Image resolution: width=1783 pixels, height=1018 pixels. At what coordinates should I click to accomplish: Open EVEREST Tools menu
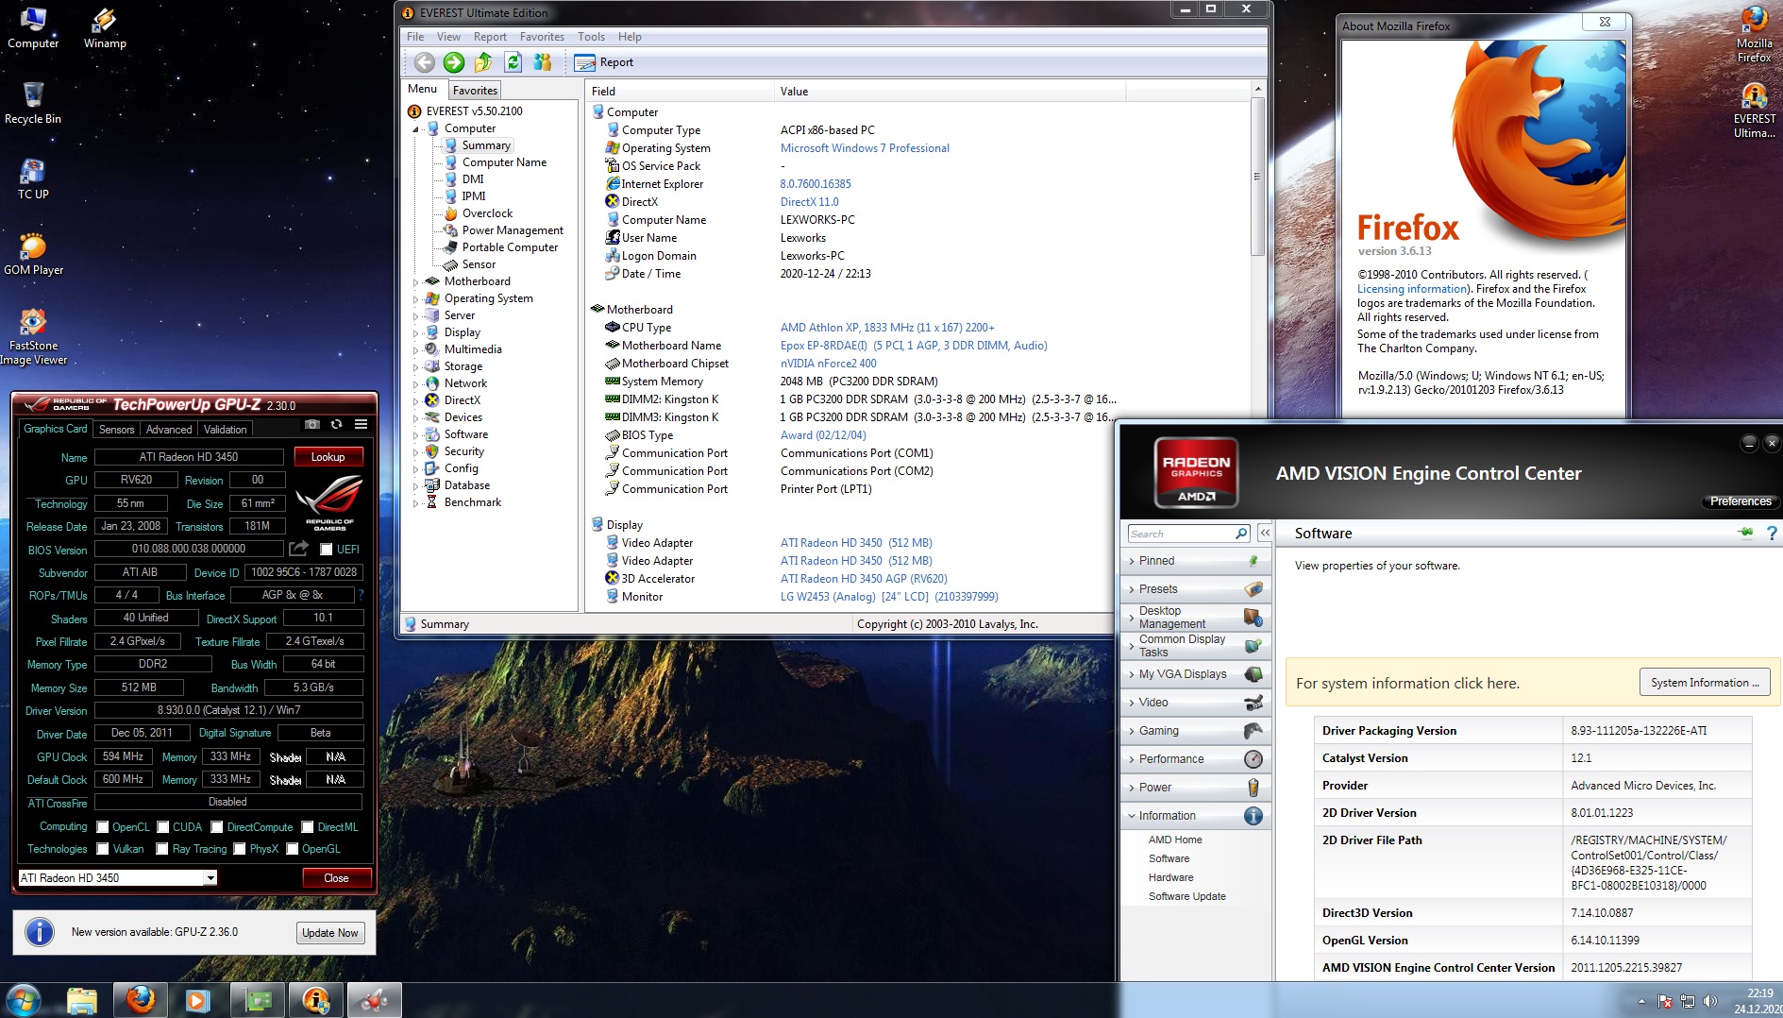tap(591, 37)
